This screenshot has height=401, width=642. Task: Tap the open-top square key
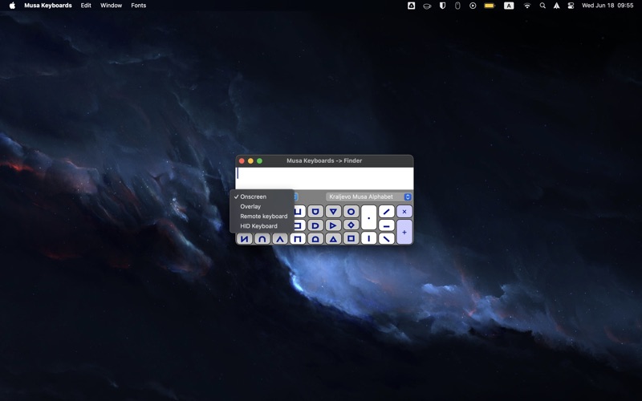299,212
